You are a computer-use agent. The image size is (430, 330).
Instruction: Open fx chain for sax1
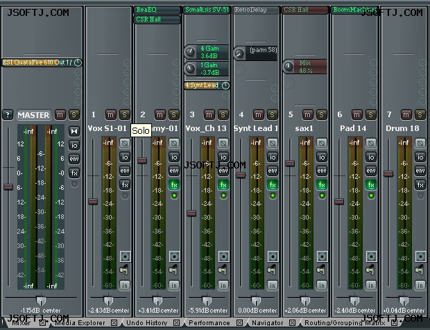tap(322, 184)
